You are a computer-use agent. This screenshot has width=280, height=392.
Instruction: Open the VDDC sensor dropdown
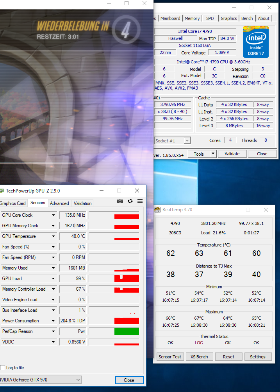(x=53, y=342)
